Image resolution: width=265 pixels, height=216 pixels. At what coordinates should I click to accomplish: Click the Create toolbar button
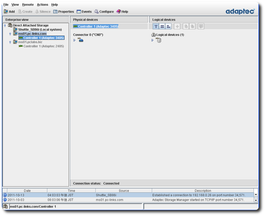pos(25,11)
